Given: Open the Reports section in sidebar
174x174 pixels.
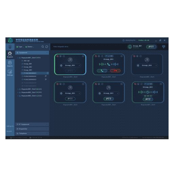Looking at the screenshot, I should [x=10, y=64].
